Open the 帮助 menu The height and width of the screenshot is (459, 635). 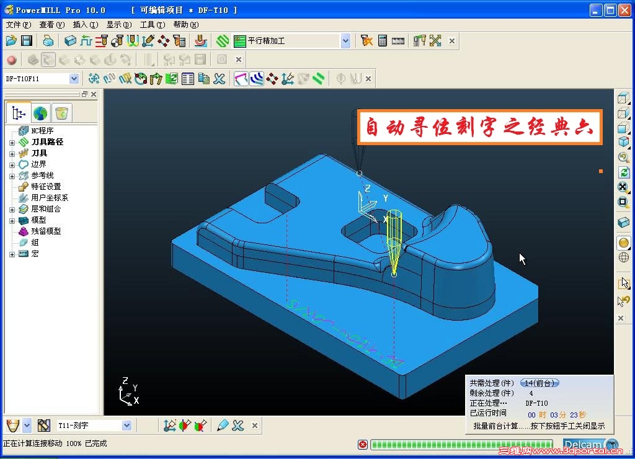(x=186, y=25)
